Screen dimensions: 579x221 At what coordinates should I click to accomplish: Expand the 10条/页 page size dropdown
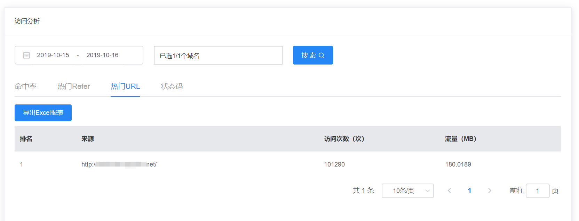408,191
